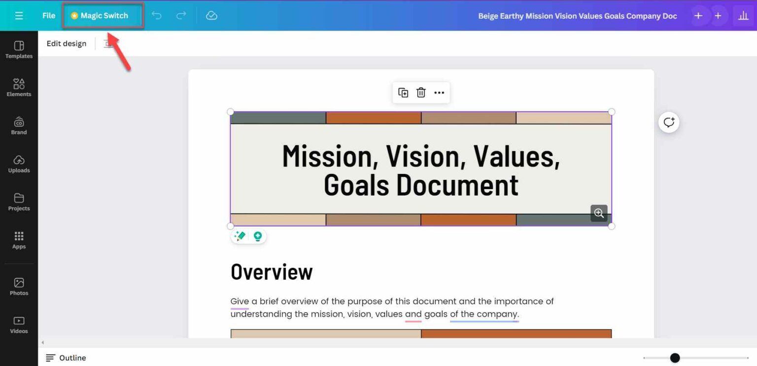Open the Templates panel
This screenshot has height=366, width=757.
[19, 48]
